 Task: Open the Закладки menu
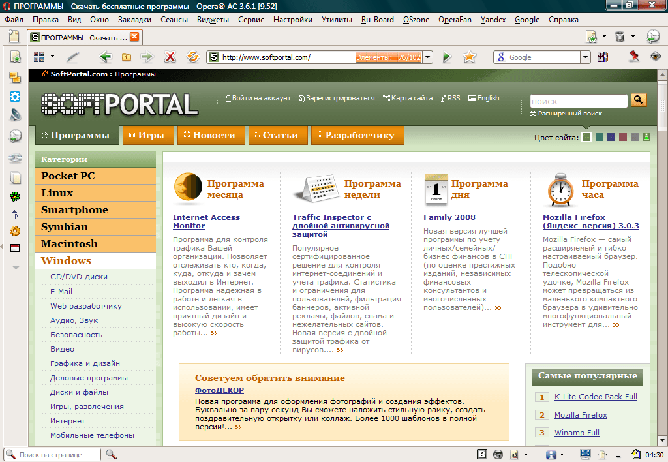tap(134, 20)
